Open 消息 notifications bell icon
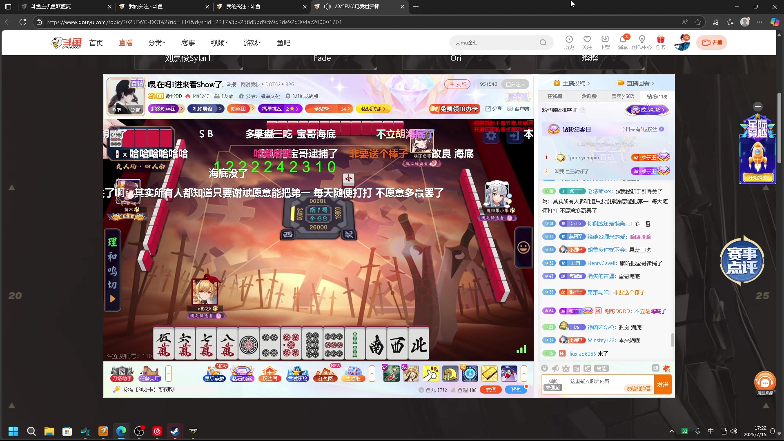This screenshot has width=784, height=441. pos(623,42)
